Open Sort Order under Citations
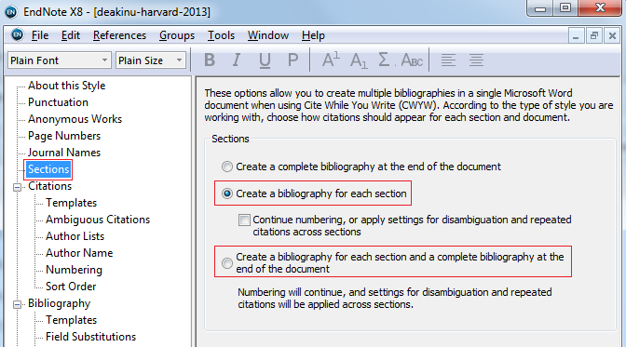Screen dimensions: 626x347 [71, 287]
